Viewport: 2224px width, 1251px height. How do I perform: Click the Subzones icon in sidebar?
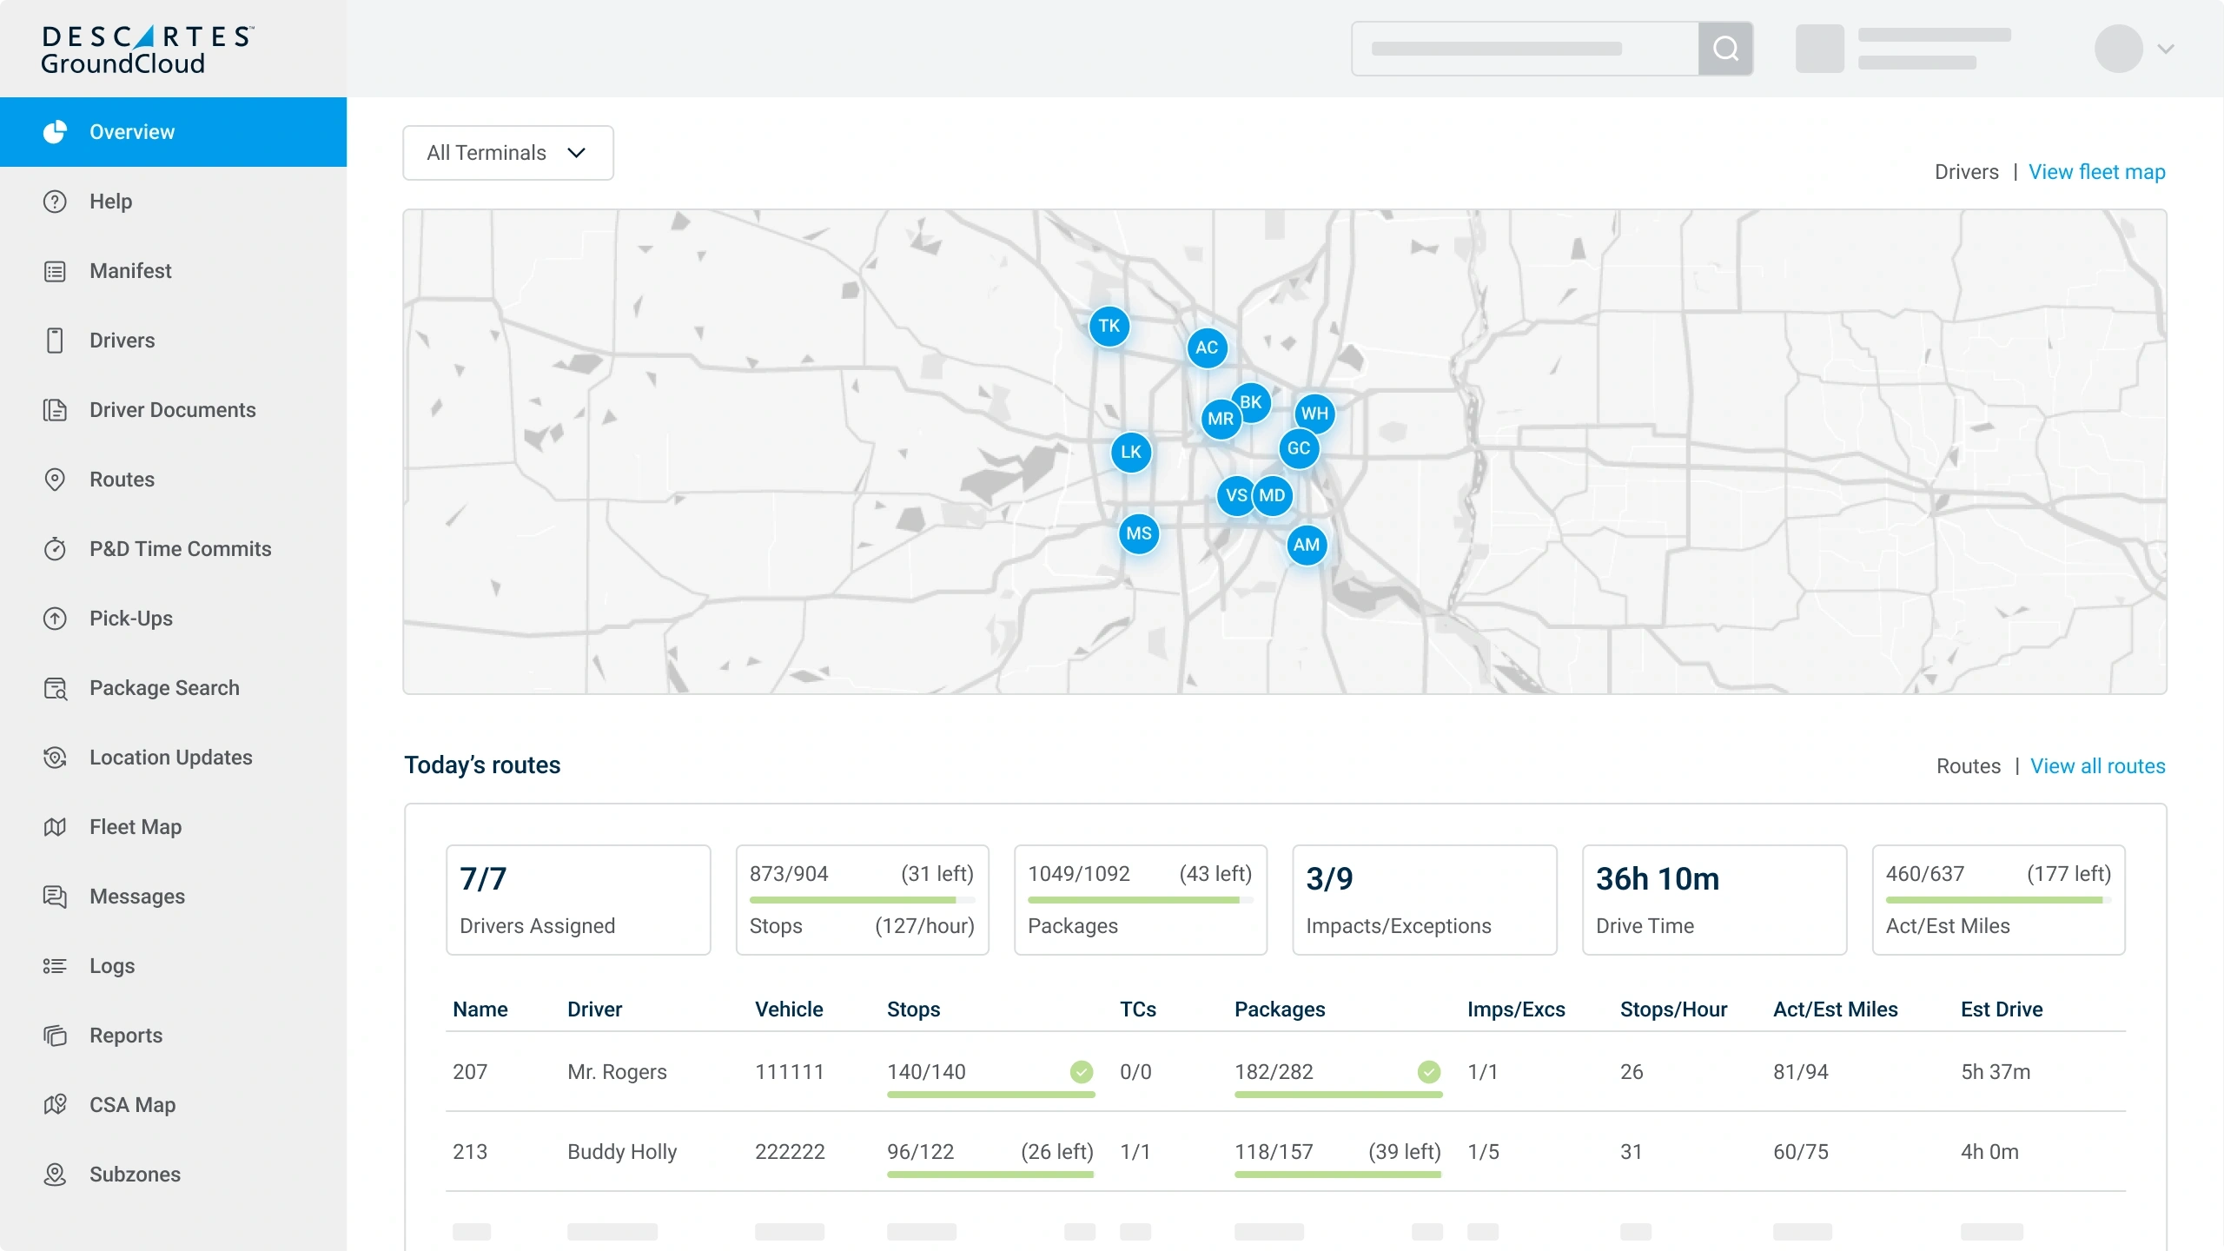pos(55,1175)
